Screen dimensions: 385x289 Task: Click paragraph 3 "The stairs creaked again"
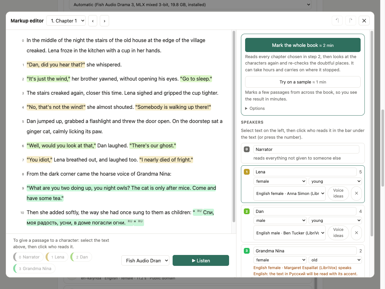[x=123, y=93]
